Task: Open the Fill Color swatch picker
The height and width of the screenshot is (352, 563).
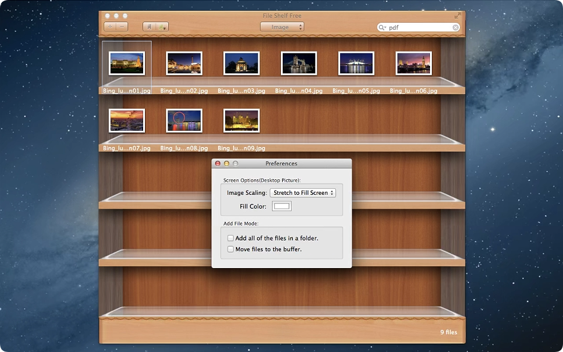Action: 281,206
